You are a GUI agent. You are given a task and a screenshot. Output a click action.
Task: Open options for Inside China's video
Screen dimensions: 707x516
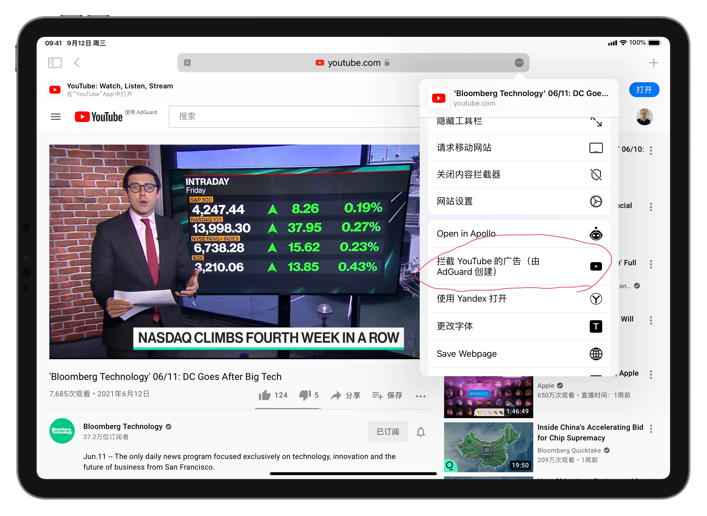tap(651, 428)
